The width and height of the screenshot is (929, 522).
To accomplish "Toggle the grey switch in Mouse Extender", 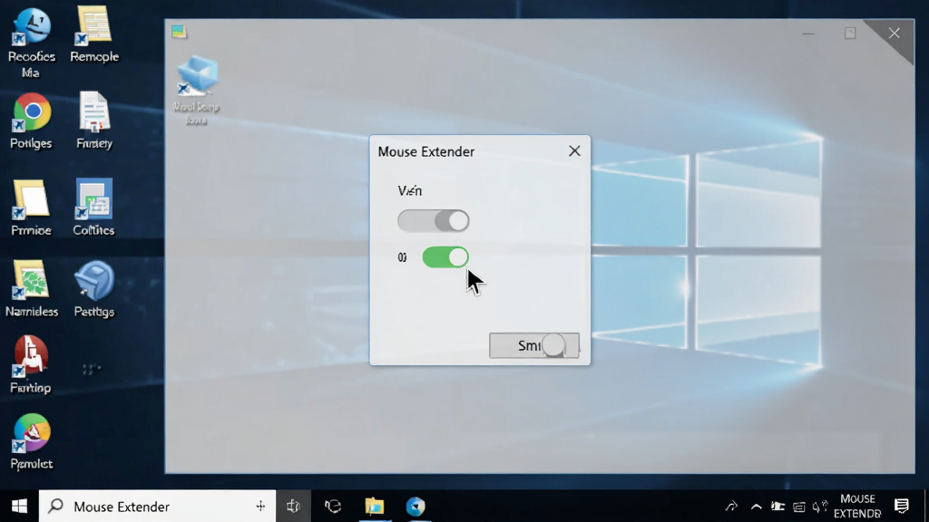I will [433, 221].
